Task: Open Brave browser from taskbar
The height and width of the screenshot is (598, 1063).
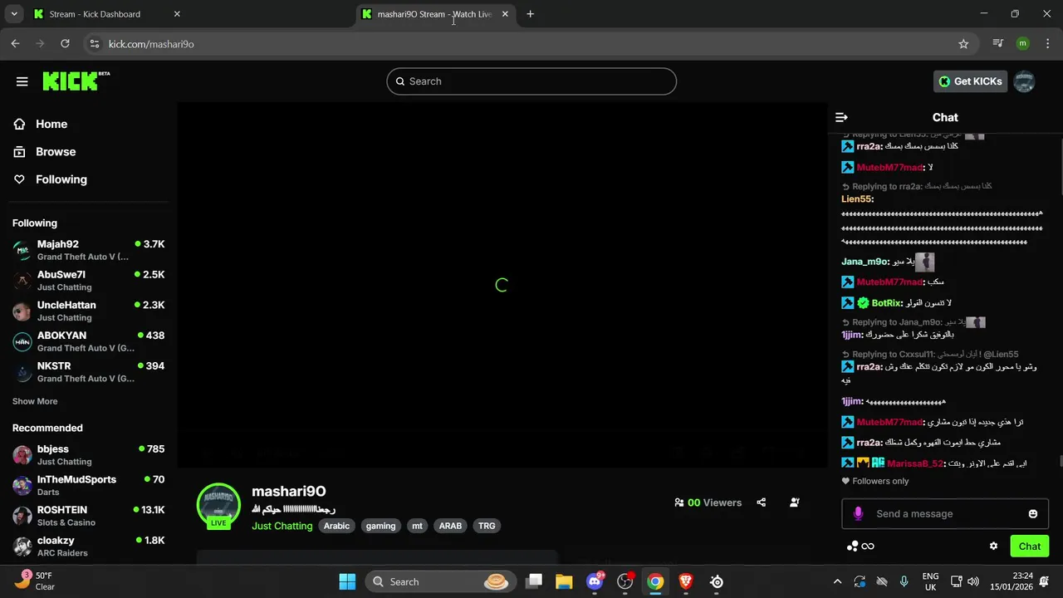Action: coord(686,581)
